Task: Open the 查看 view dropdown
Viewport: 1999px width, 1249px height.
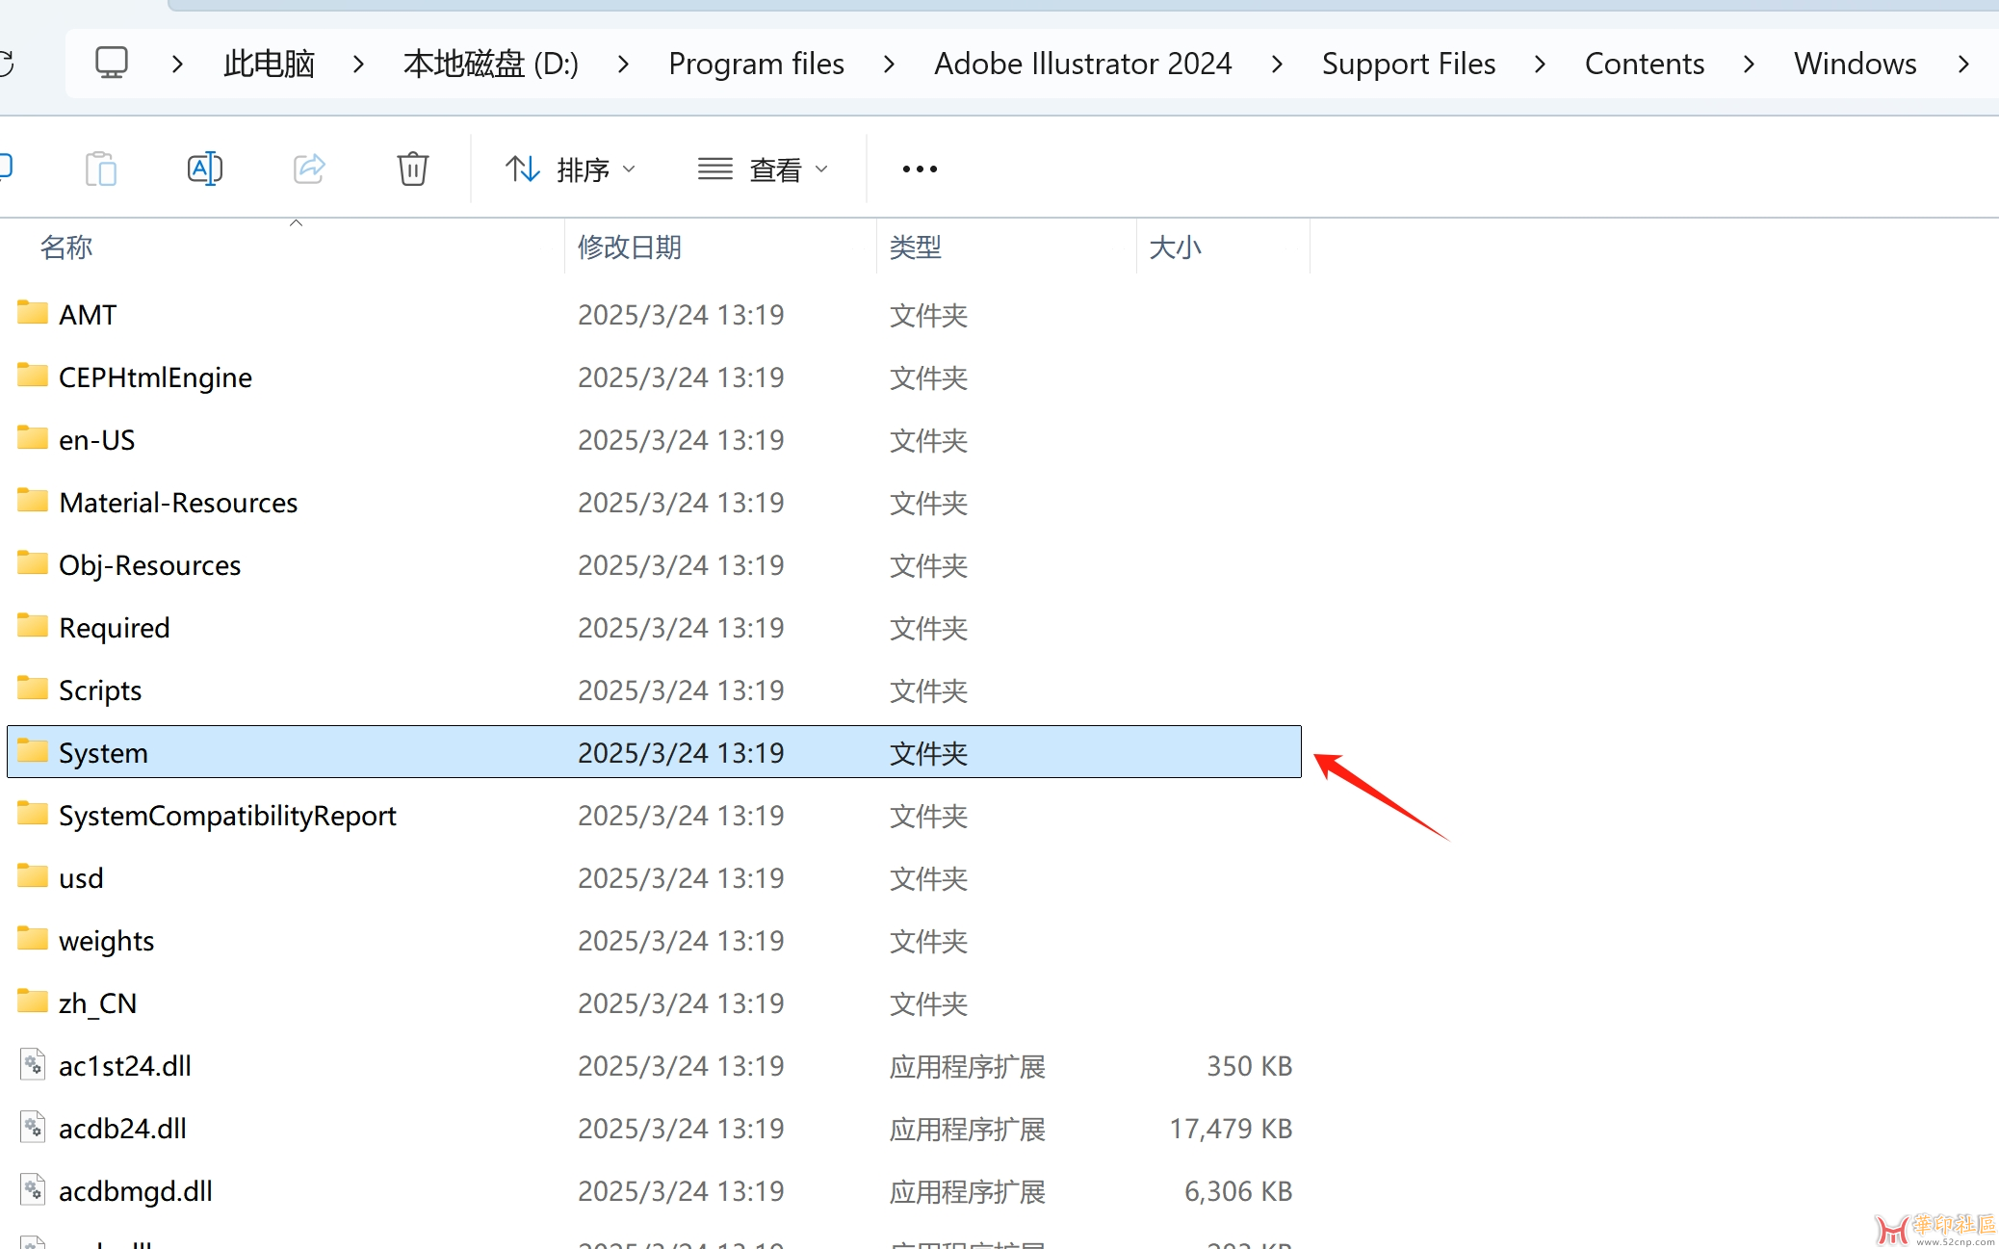Action: coord(763,169)
